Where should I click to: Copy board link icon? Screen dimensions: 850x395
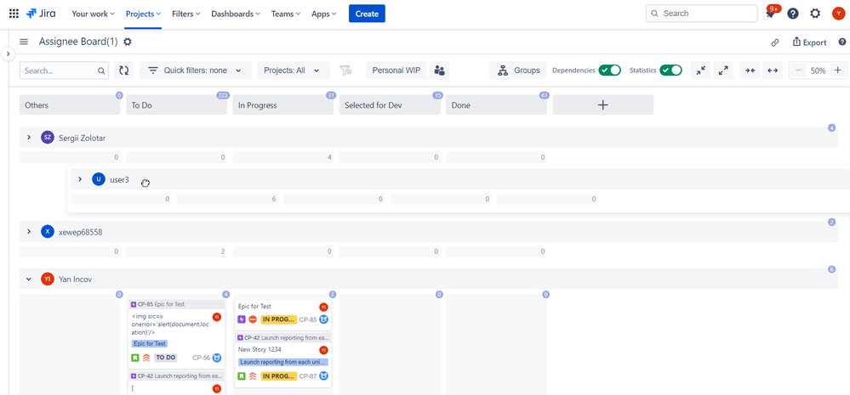(775, 42)
